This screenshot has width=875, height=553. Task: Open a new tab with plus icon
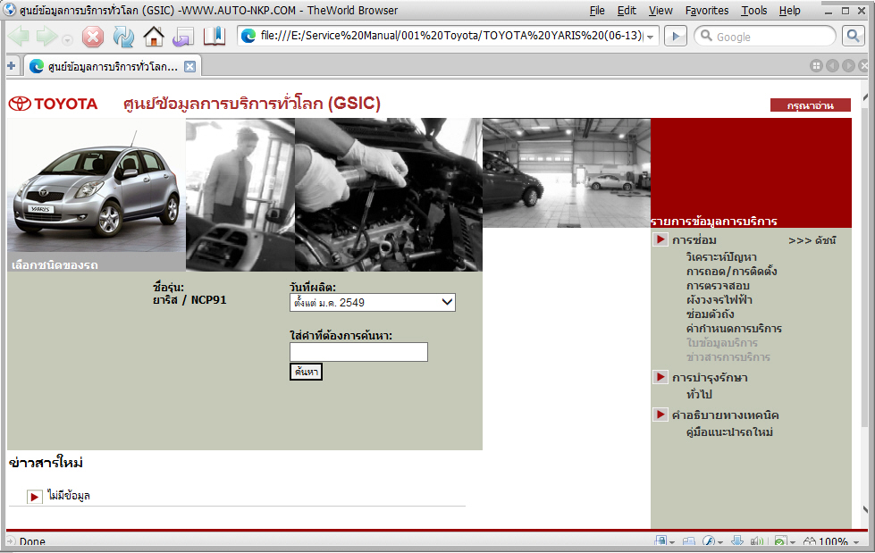click(11, 66)
